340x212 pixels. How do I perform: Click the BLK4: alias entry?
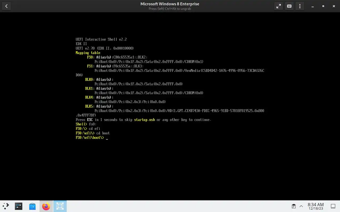click(99, 98)
